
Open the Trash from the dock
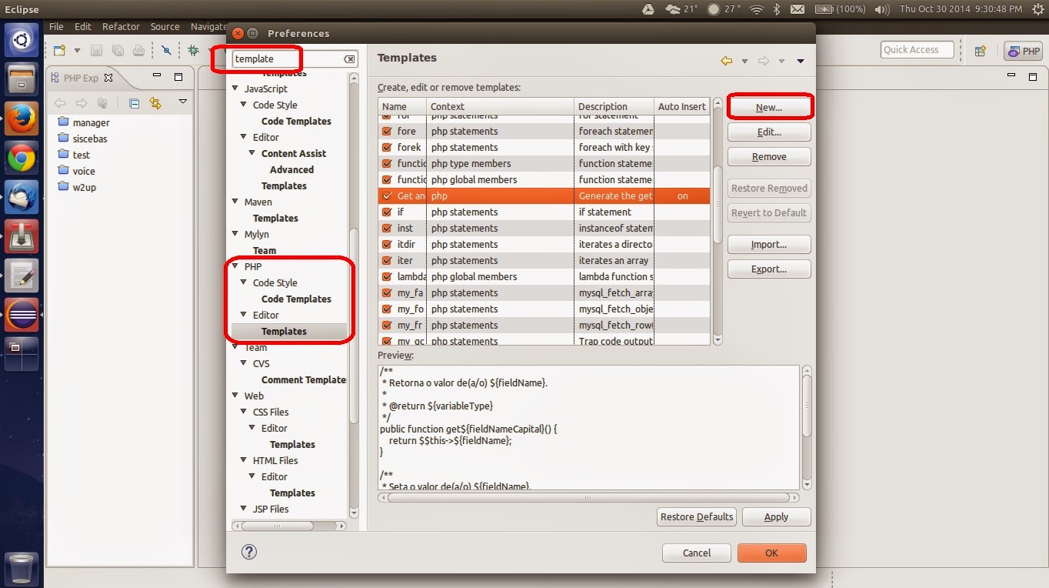pyautogui.click(x=22, y=569)
